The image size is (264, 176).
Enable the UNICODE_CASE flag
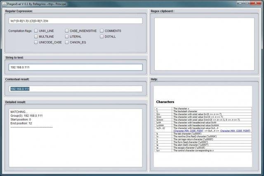[x=36, y=42]
